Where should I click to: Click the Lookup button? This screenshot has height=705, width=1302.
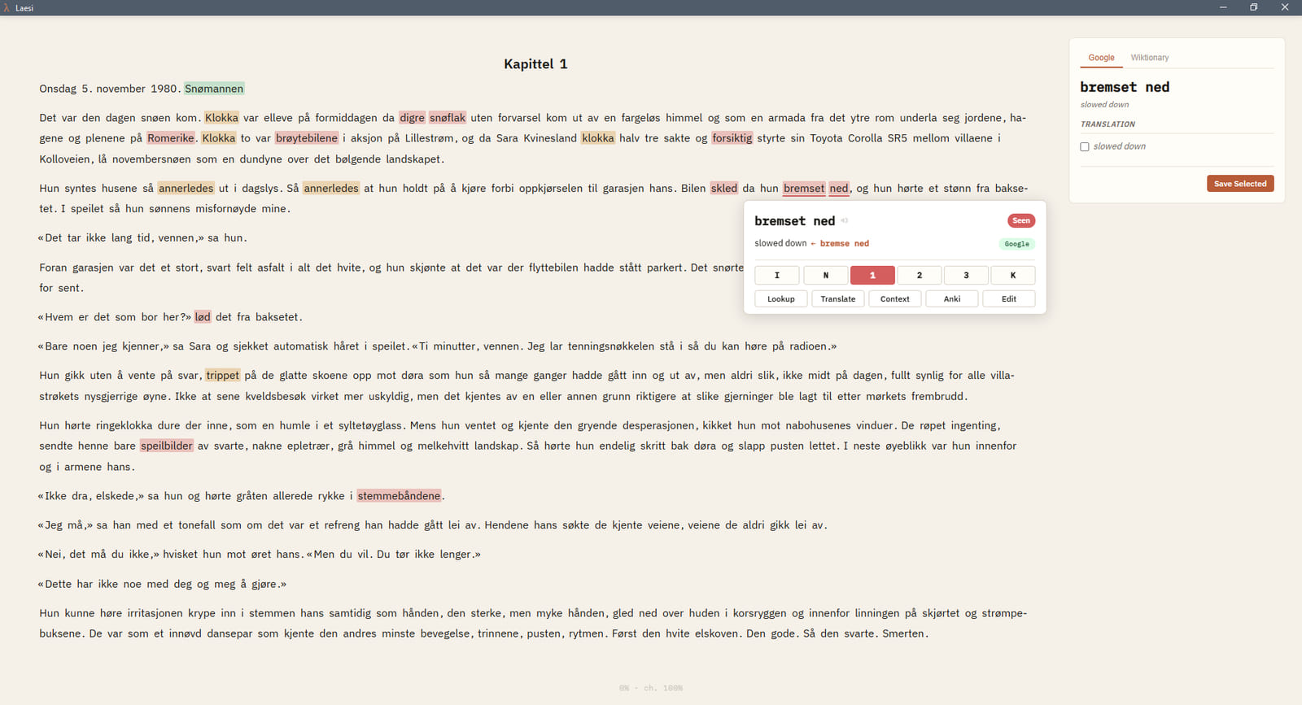[x=781, y=298]
